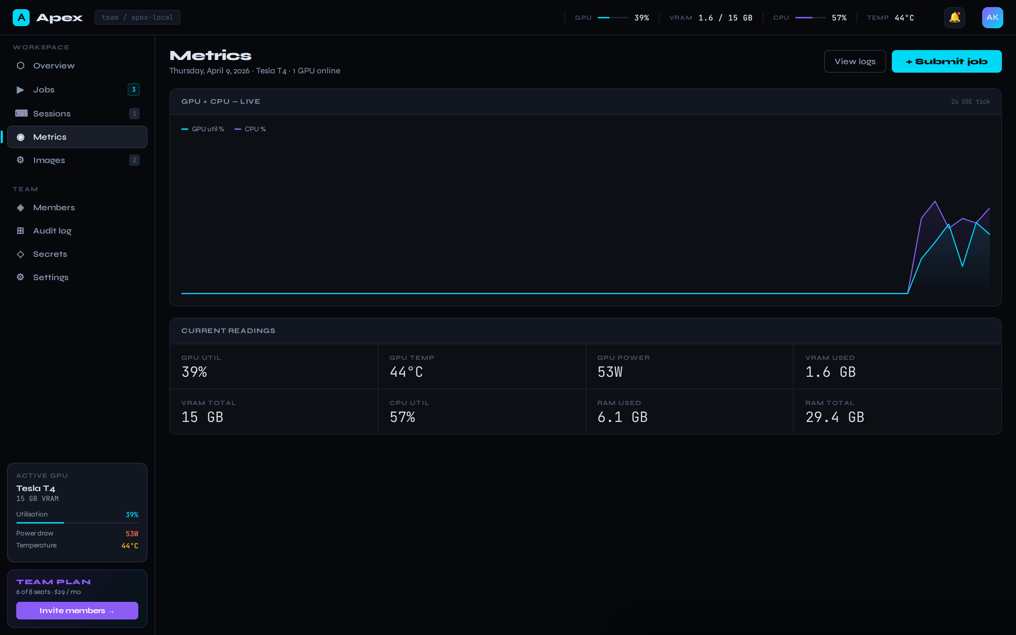
Task: Select the Members diamond icon
Action: [x=20, y=207]
